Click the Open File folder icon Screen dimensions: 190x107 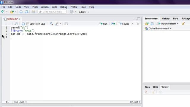(12, 12)
